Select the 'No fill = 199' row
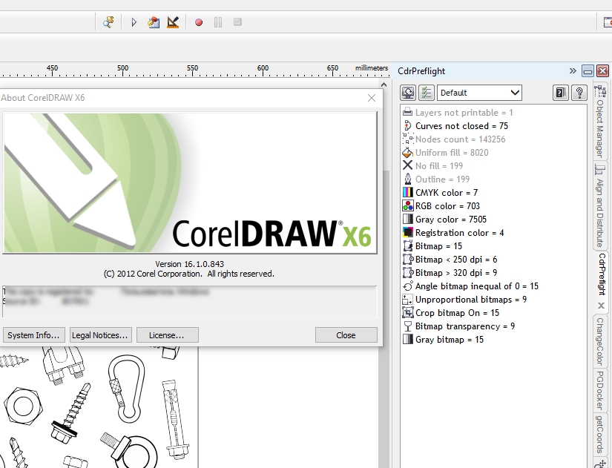 pyautogui.click(x=493, y=166)
